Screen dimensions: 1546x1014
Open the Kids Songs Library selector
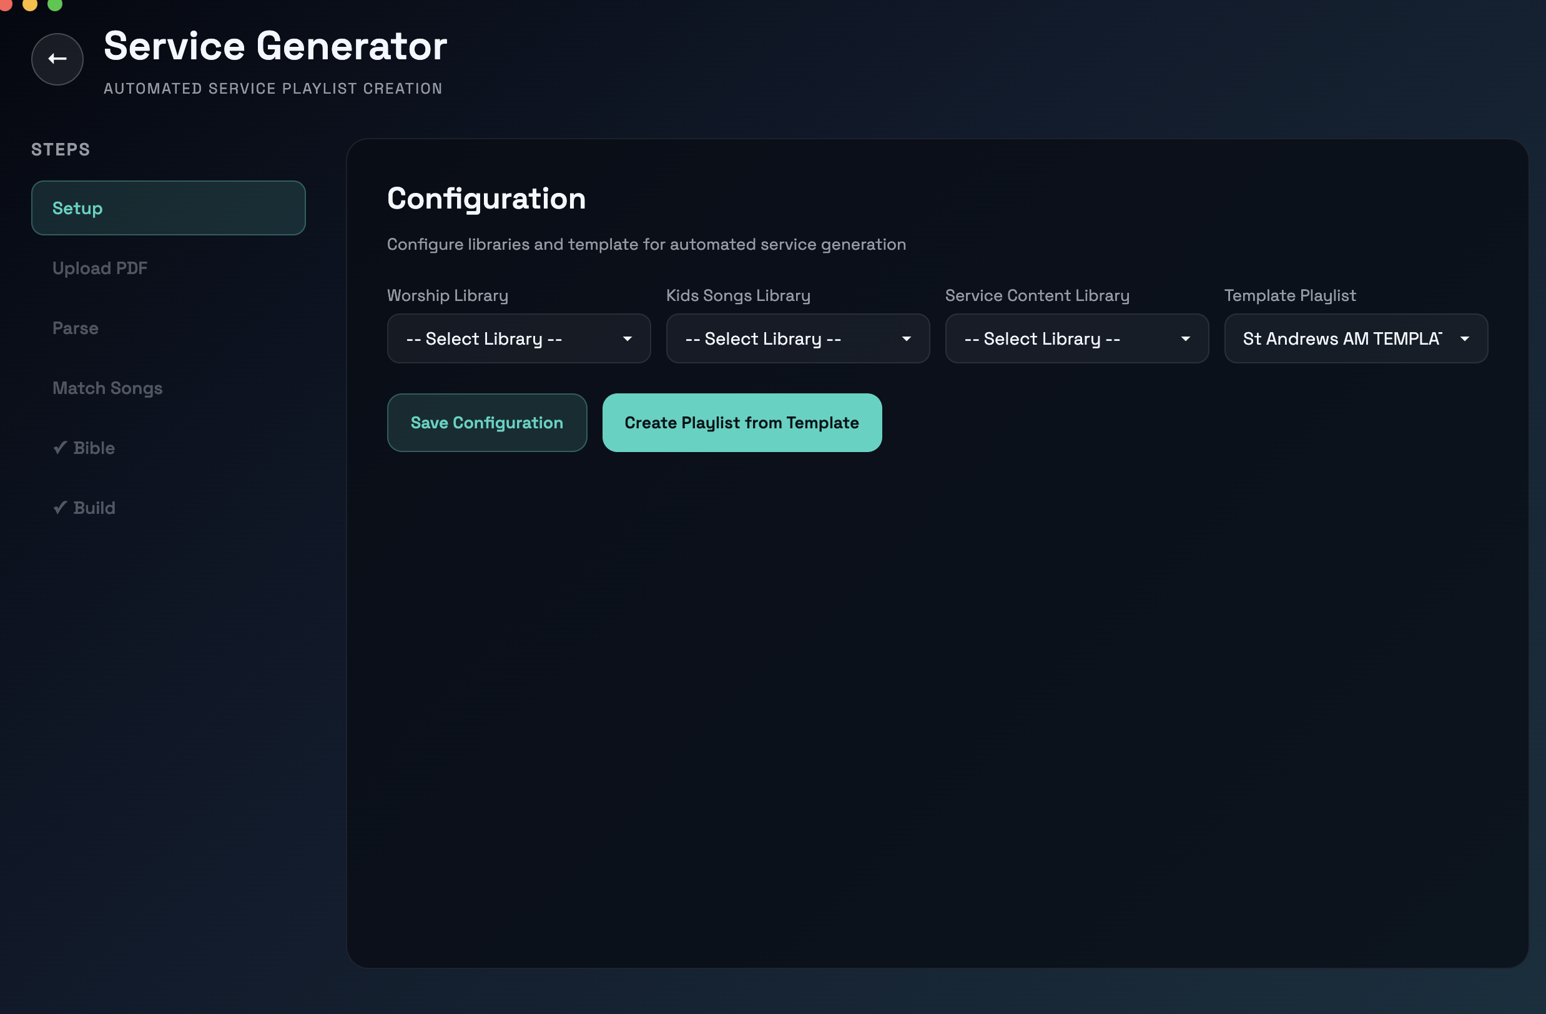point(798,338)
